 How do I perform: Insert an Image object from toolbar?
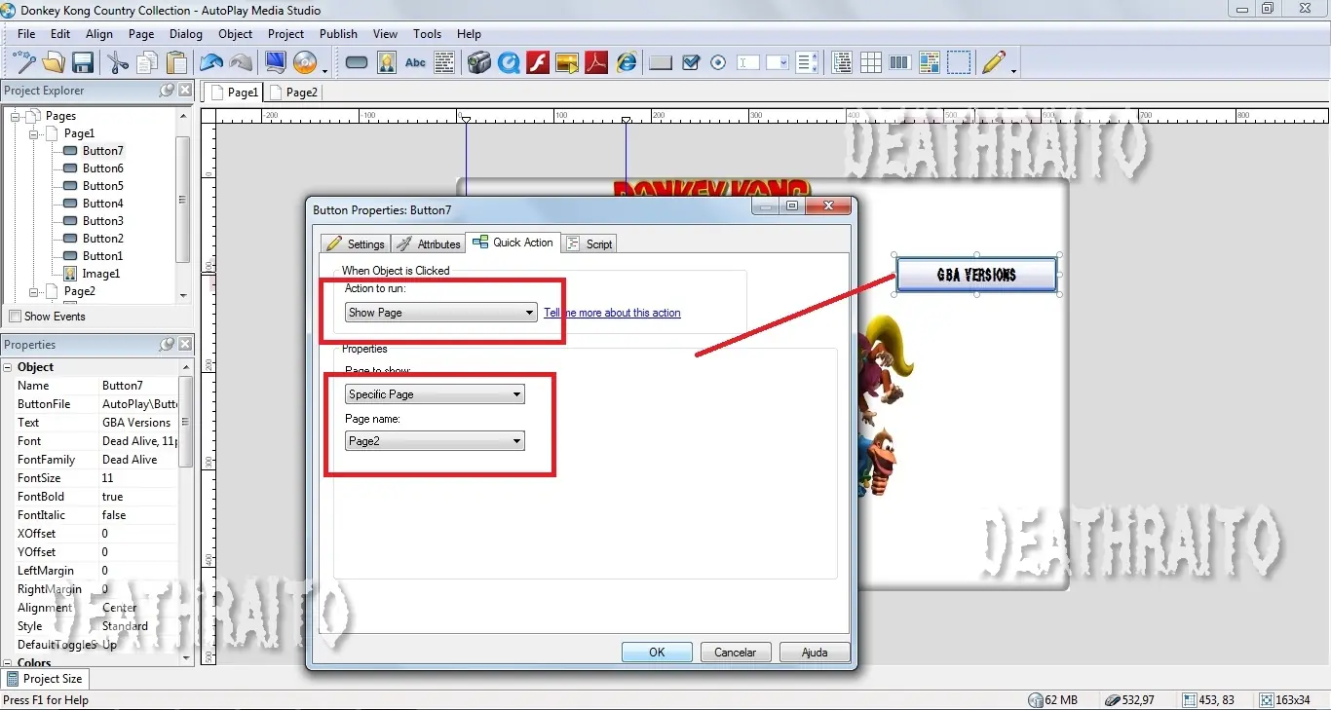pyautogui.click(x=387, y=63)
